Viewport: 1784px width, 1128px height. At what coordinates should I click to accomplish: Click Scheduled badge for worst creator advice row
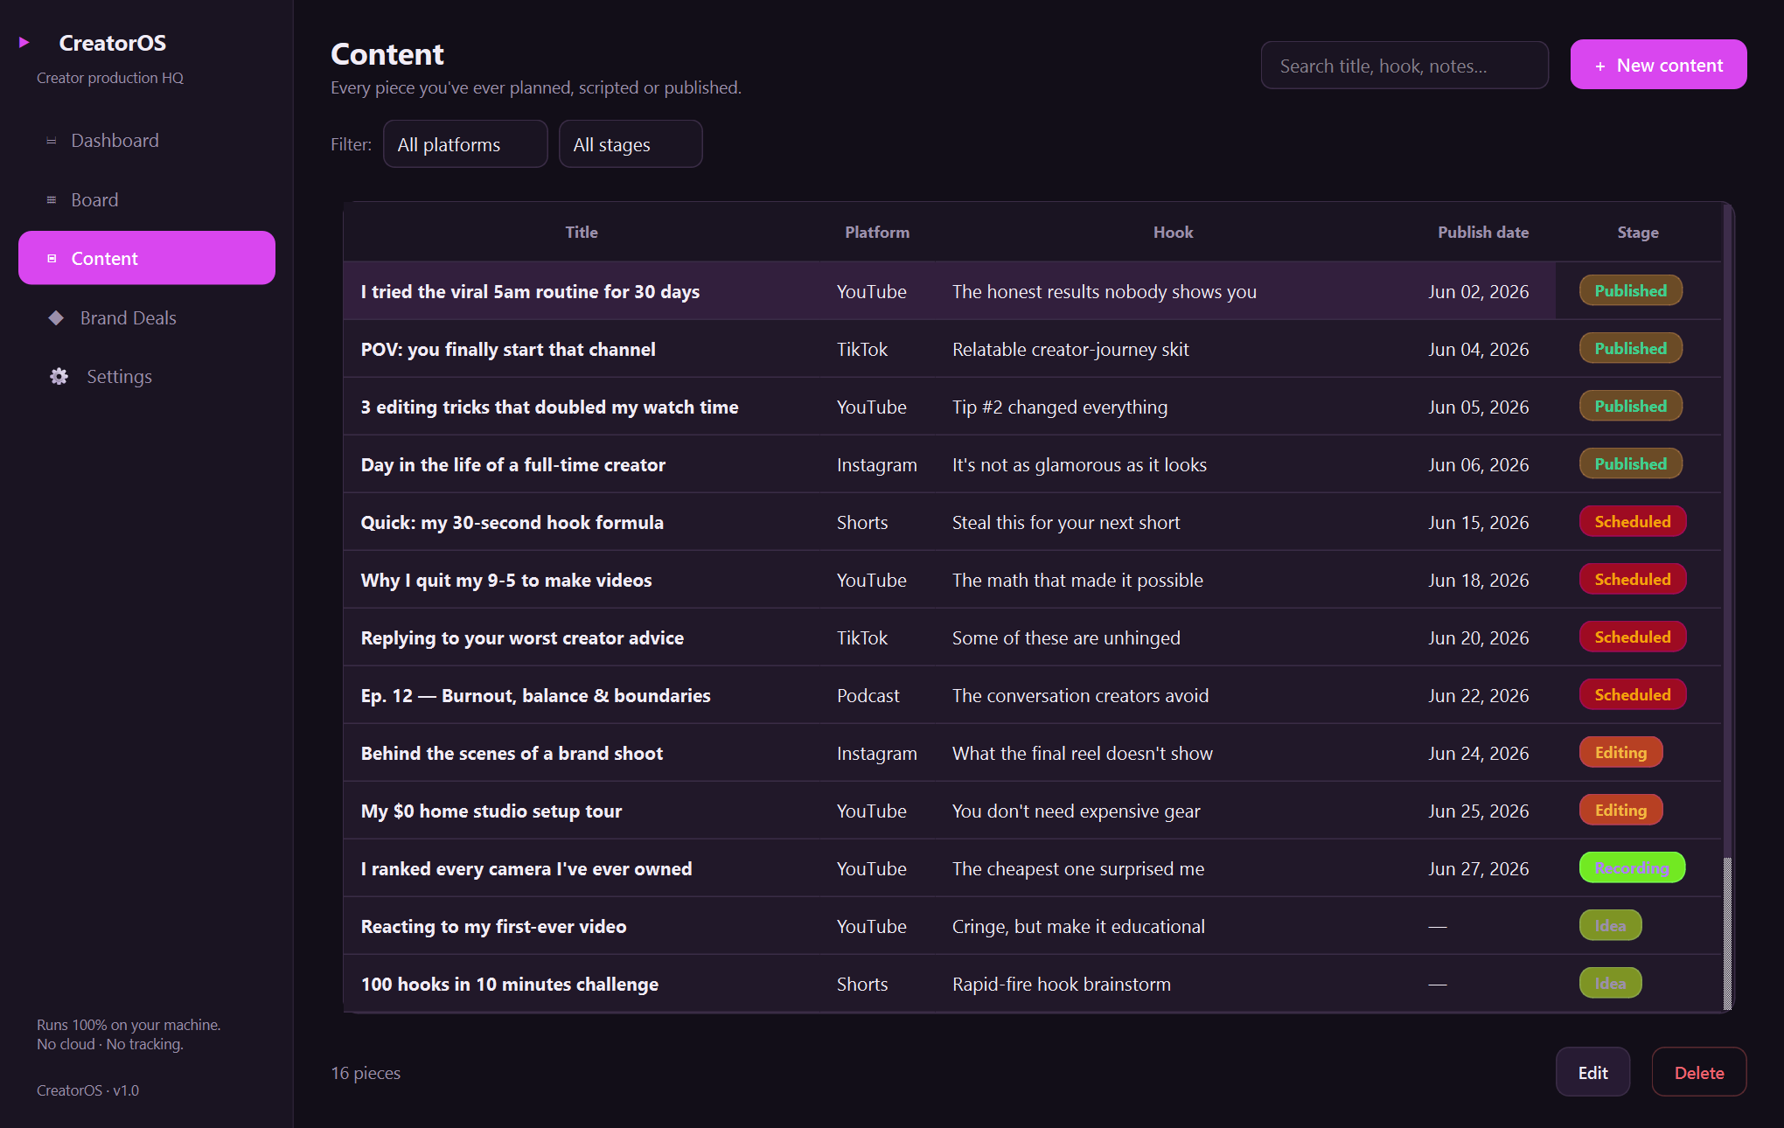point(1632,637)
